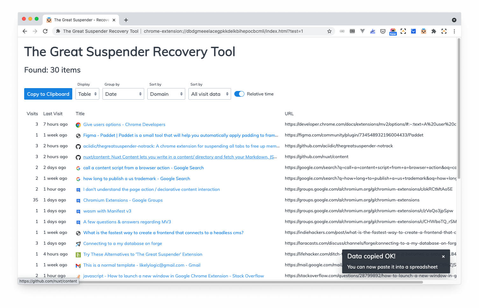
Task: Open the nuxt/content link
Action: 180,157
